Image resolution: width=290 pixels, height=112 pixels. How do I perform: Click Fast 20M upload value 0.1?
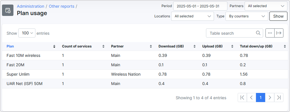click(205, 65)
